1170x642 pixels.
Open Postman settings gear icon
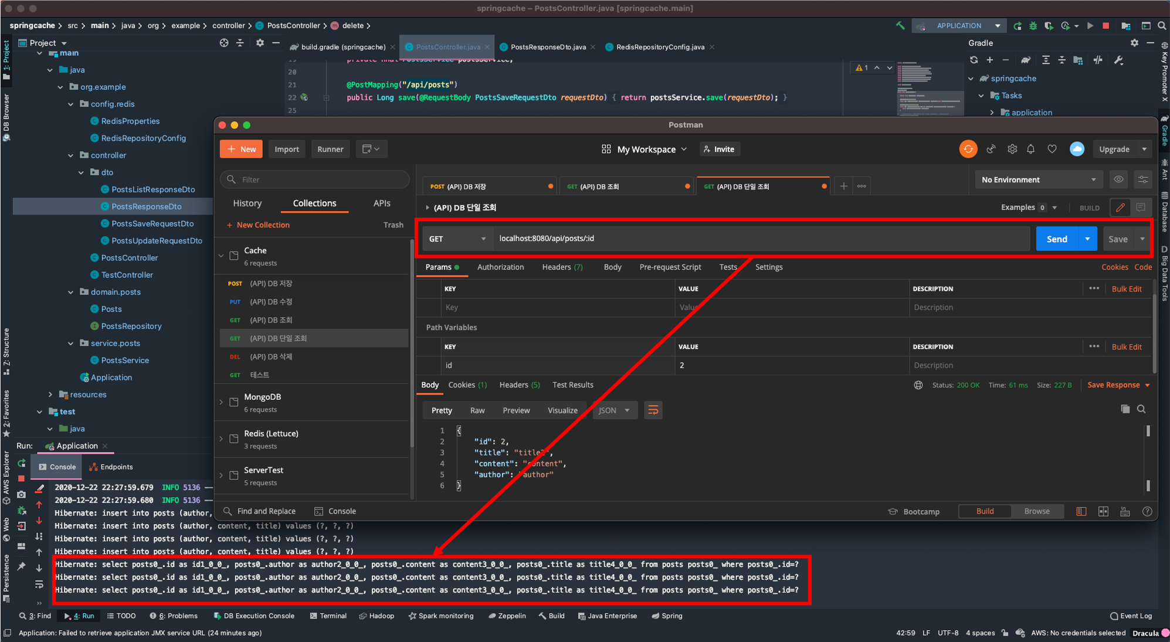point(1012,149)
